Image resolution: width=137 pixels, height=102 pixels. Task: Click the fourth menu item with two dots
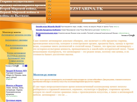(58, 11)
